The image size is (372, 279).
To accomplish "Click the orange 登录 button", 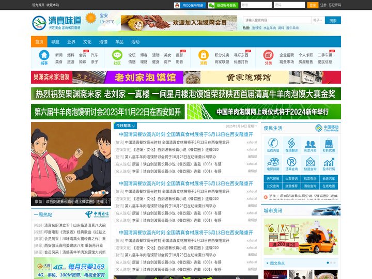I will coord(313,5).
